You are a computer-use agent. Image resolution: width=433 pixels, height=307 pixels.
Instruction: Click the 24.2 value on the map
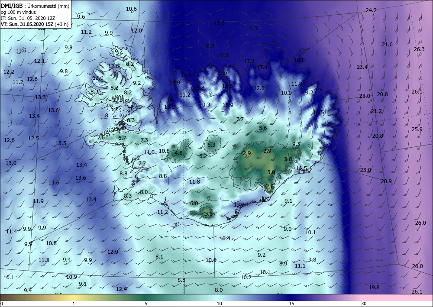click(x=371, y=10)
